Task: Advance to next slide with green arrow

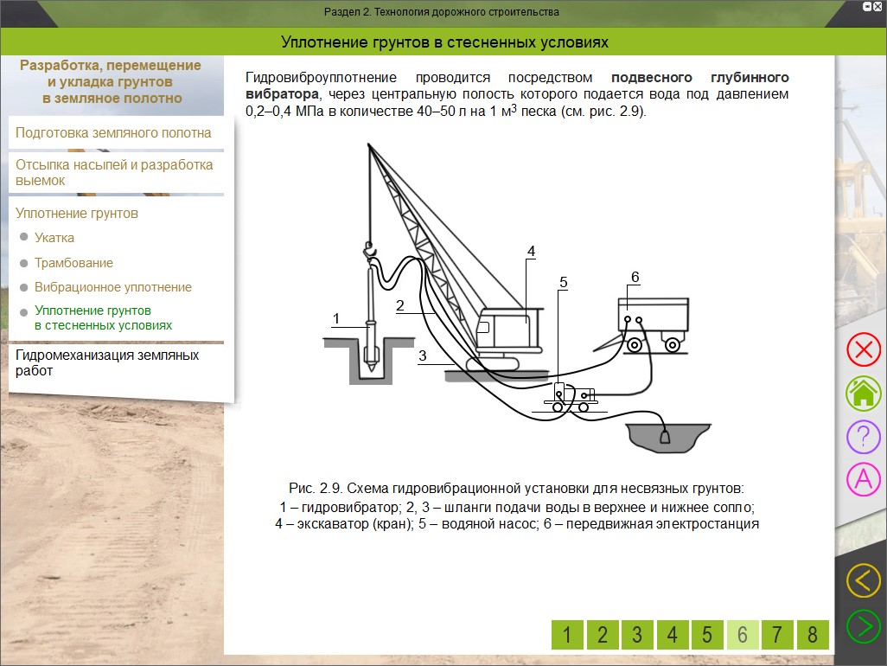Action: click(x=862, y=625)
